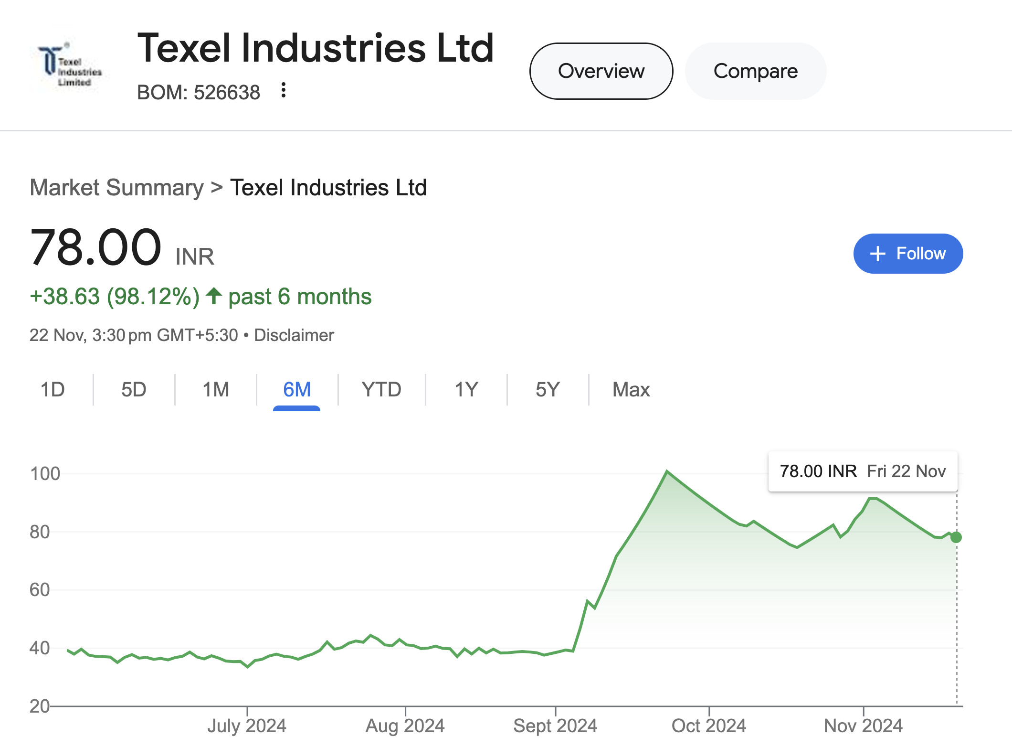Viewport: 1012px width, 747px height.
Task: Switch chart range to 5D
Action: click(x=134, y=390)
